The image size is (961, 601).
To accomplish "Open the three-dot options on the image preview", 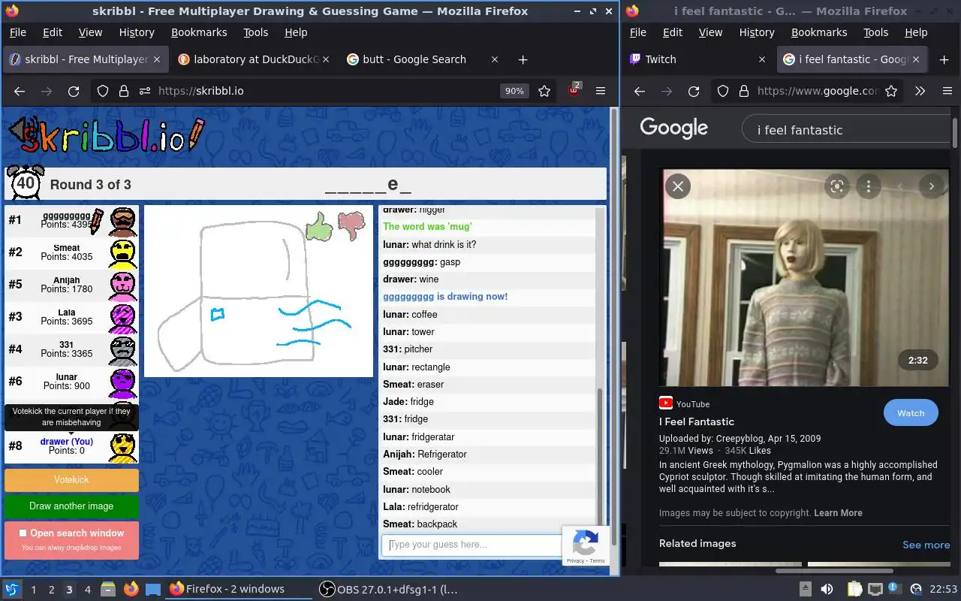I will pyautogui.click(x=869, y=186).
